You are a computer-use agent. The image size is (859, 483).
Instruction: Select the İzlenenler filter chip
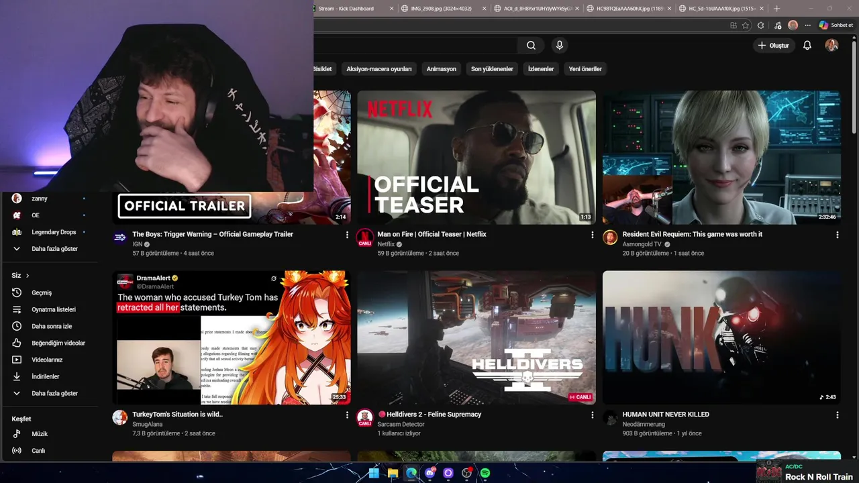pos(541,69)
